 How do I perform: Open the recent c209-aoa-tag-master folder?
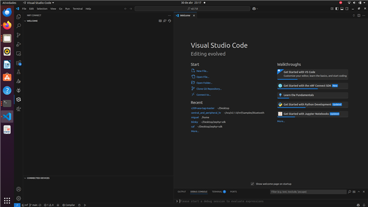[x=203, y=108]
